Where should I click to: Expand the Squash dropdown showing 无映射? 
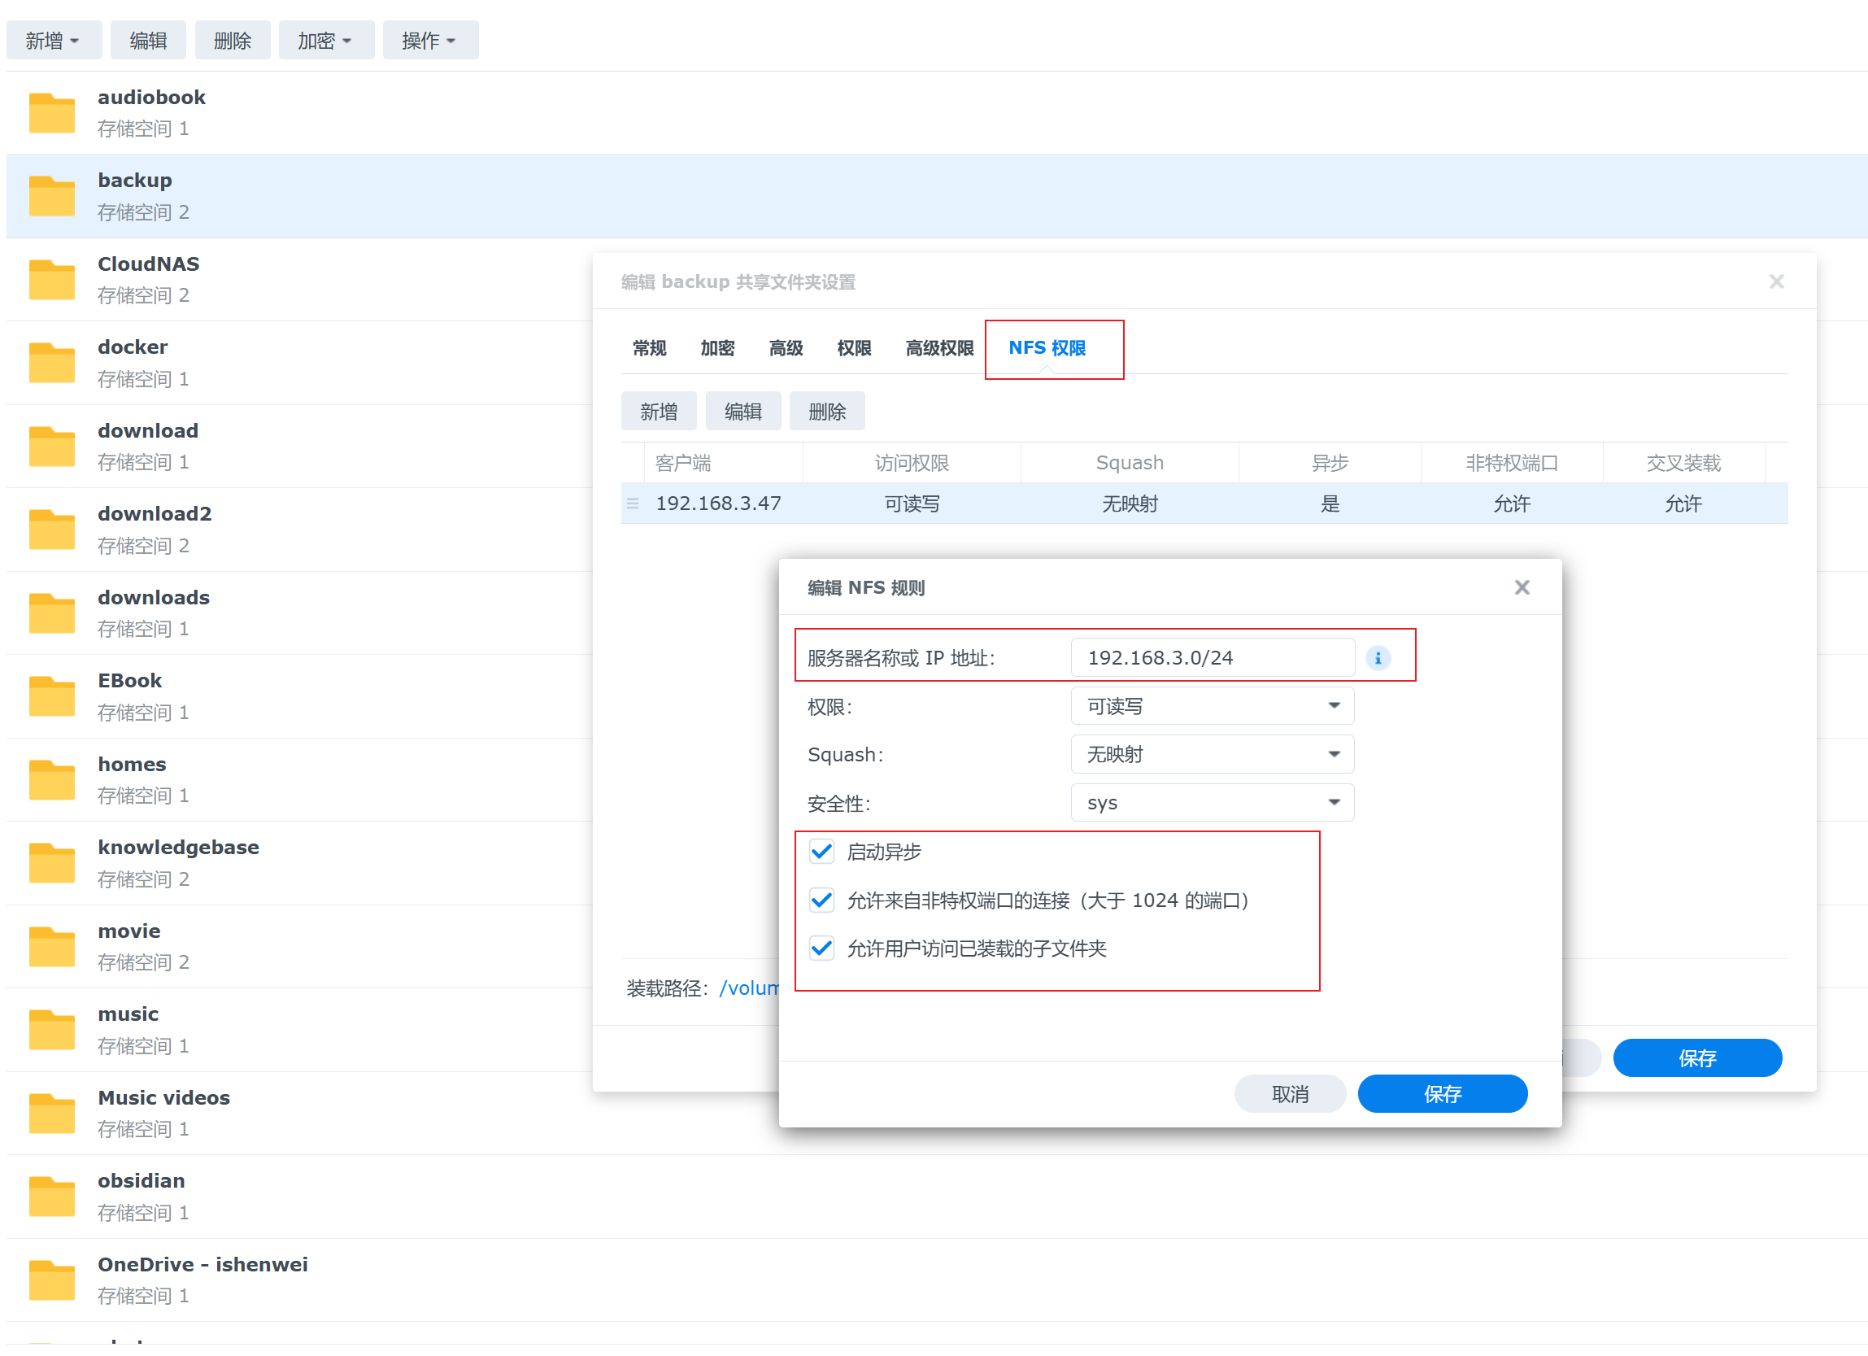[1212, 754]
